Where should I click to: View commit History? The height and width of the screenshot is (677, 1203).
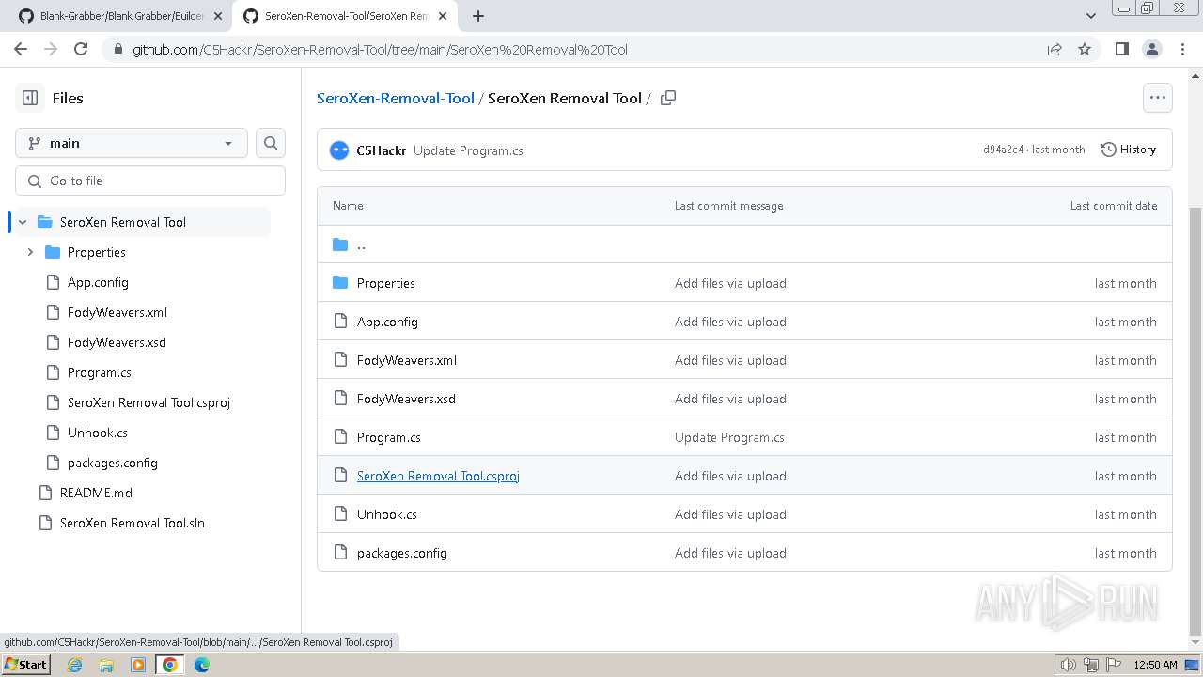[x=1128, y=150]
